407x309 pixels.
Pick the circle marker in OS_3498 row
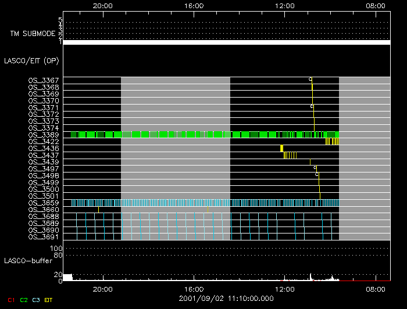point(316,174)
